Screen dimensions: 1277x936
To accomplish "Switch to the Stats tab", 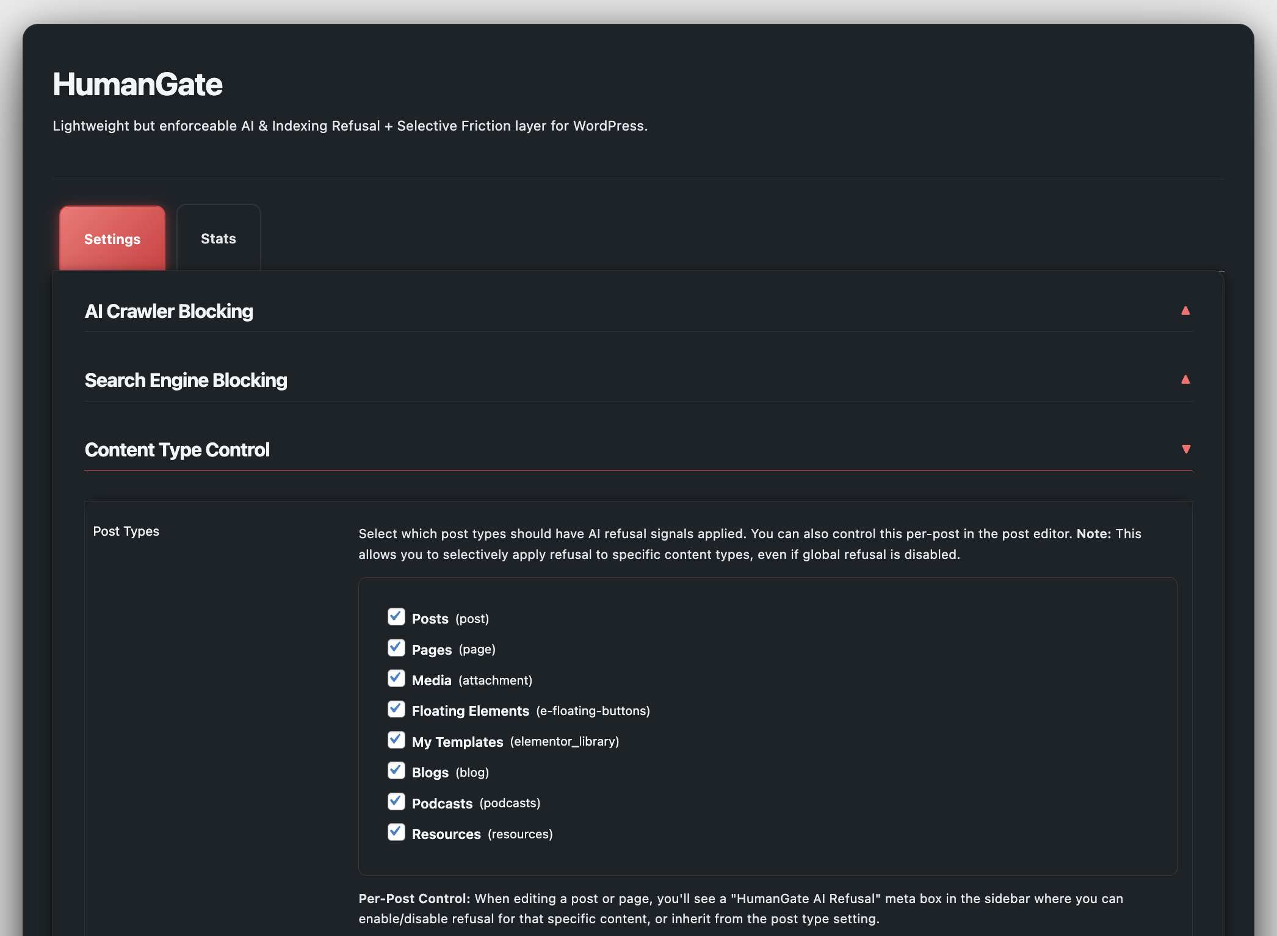I will (x=218, y=238).
